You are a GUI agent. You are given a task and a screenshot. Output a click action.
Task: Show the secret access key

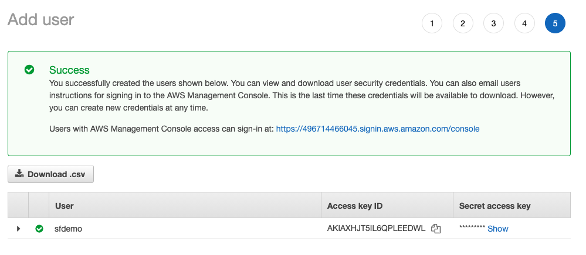point(497,229)
